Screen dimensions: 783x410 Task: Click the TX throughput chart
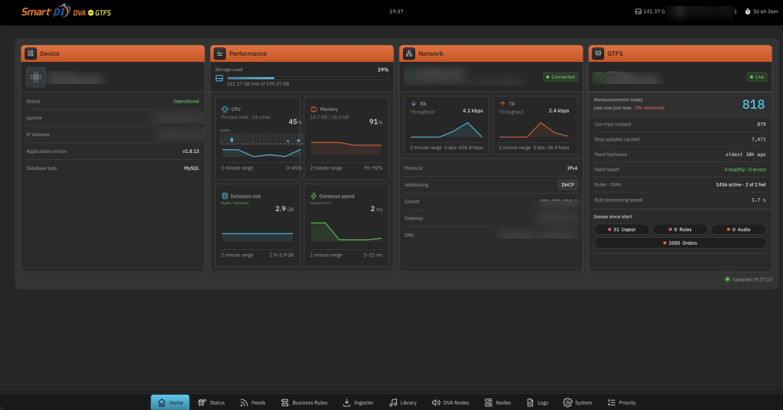pos(534,130)
